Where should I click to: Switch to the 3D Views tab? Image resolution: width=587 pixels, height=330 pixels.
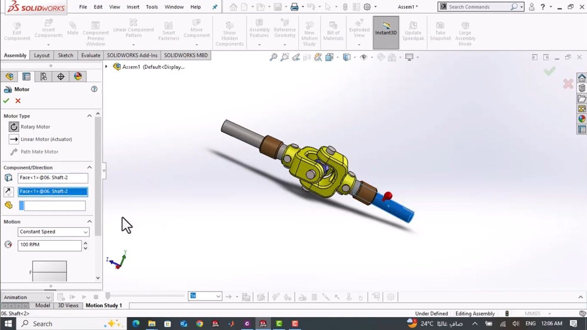click(68, 305)
